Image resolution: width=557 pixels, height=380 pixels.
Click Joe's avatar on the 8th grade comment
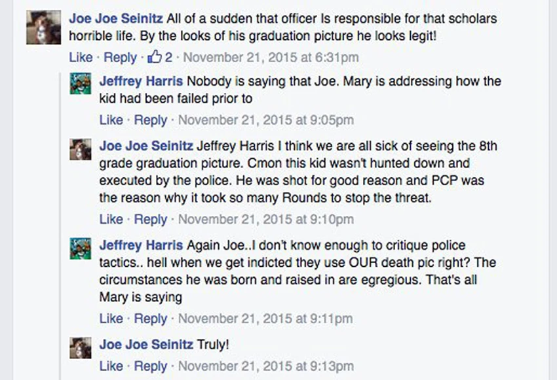pos(80,149)
